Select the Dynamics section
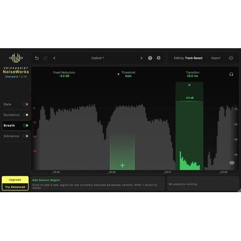Screen dimensions: 241x241 coord(11,115)
